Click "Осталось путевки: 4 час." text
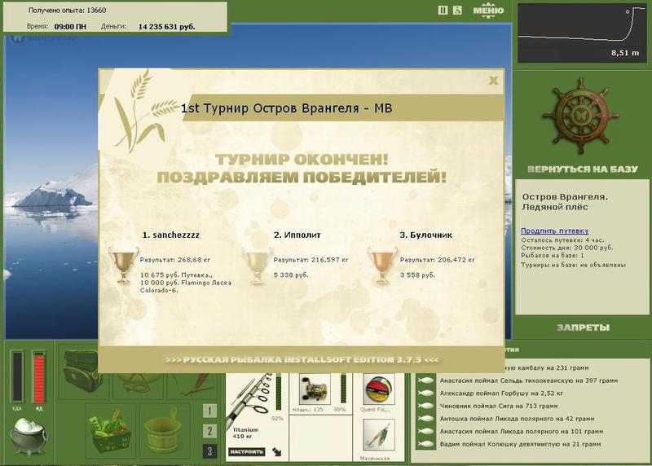The width and height of the screenshot is (652, 466). pos(562,240)
